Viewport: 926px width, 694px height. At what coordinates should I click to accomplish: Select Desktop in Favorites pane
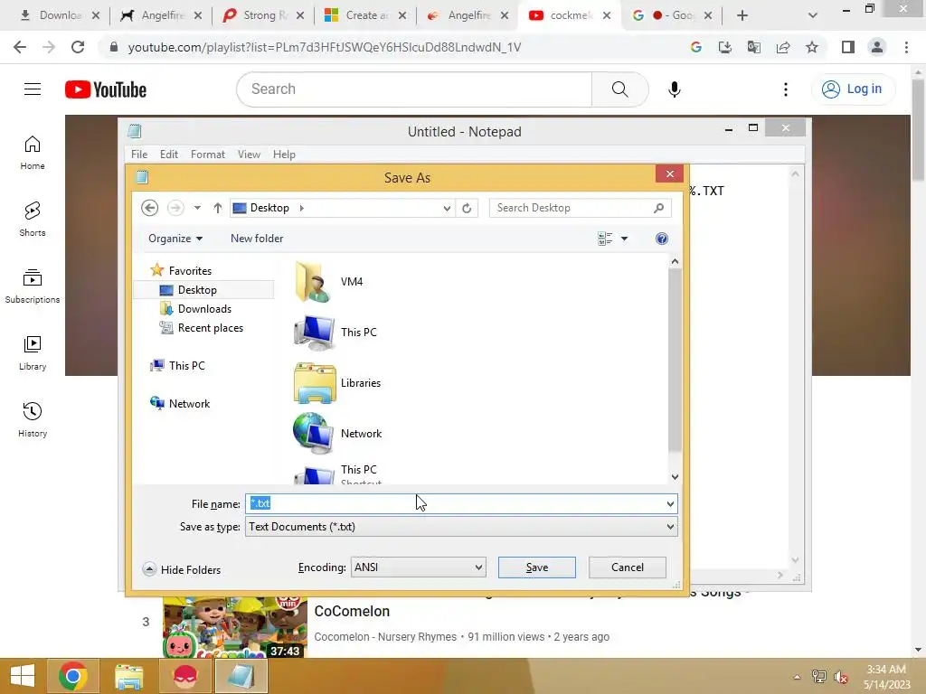click(197, 290)
